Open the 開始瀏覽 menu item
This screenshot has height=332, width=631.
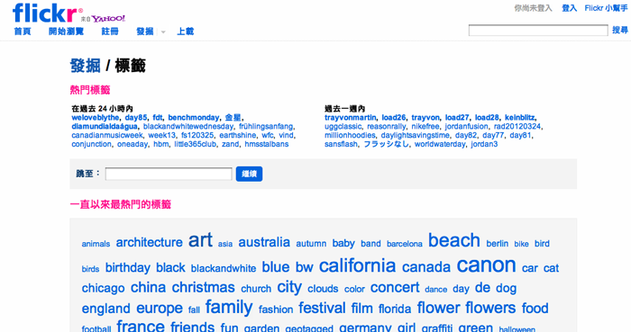[66, 31]
